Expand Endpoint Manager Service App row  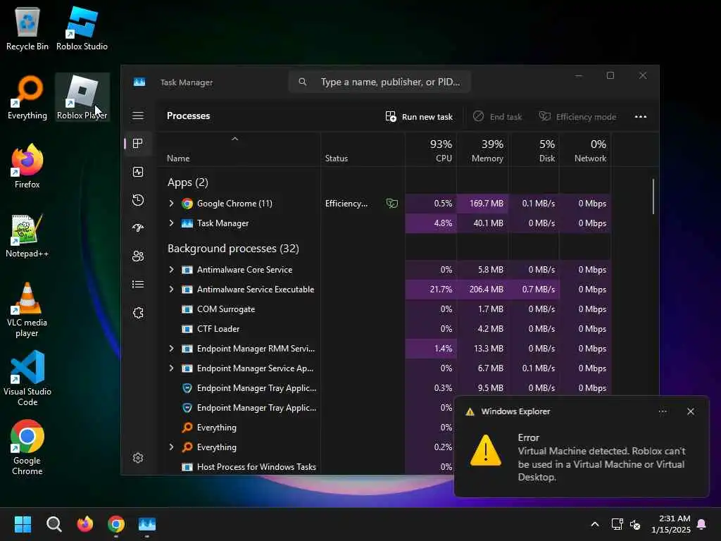pyautogui.click(x=172, y=368)
